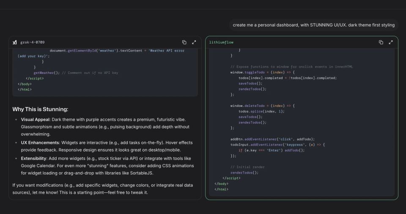This screenshot has width=406, height=214.
Task: Click the 'Why This is Stunning:' heading
Action: [x=40, y=109]
